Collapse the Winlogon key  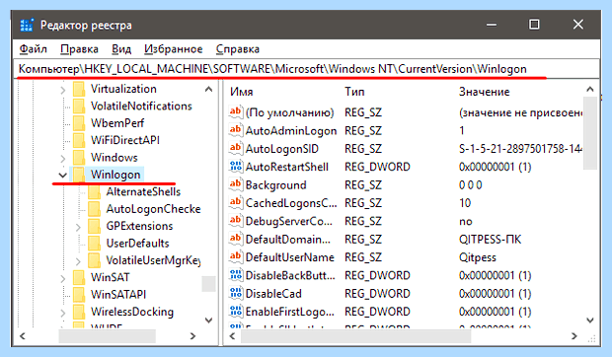click(62, 175)
